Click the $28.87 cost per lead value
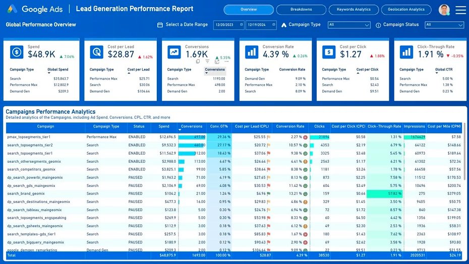The image size is (469, 264). (x=121, y=54)
